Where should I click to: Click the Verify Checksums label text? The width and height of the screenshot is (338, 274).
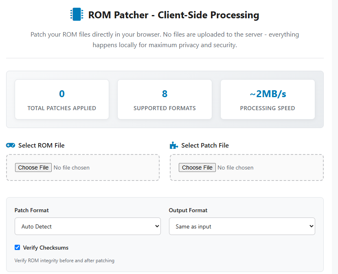[x=46, y=248]
